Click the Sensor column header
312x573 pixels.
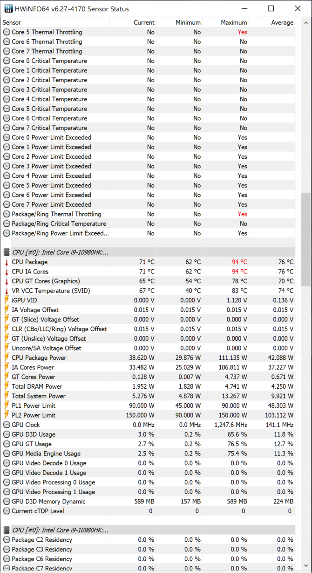point(55,22)
